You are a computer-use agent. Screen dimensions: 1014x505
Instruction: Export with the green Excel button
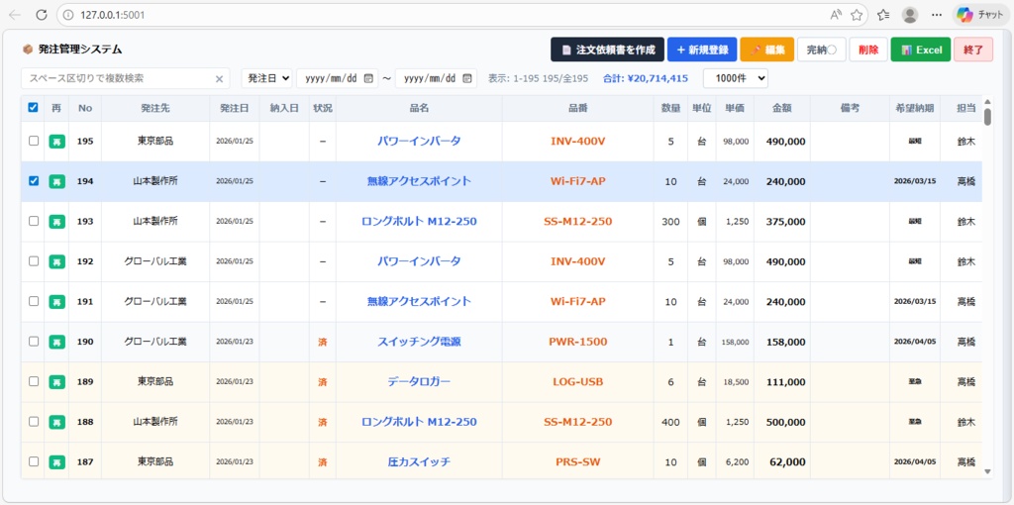point(921,50)
